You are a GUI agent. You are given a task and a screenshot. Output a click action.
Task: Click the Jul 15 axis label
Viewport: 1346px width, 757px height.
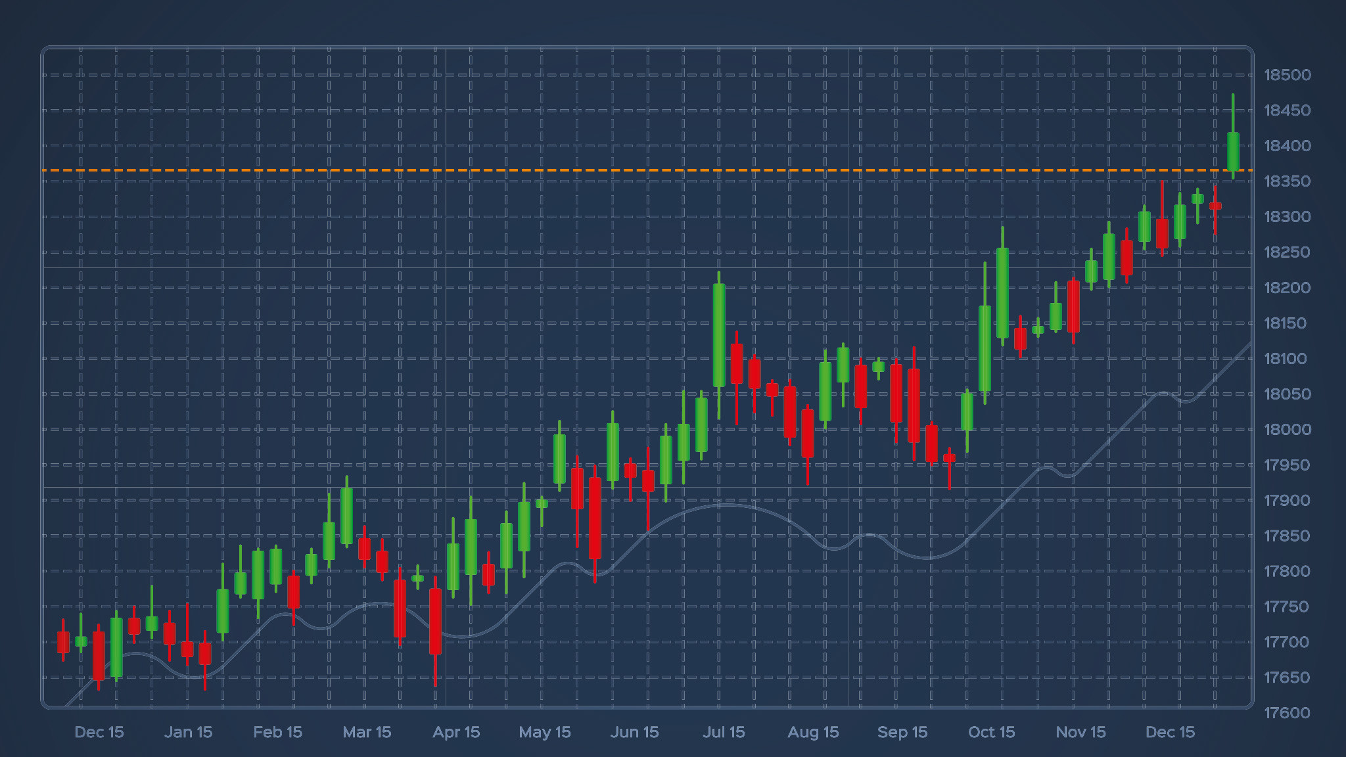coord(725,732)
